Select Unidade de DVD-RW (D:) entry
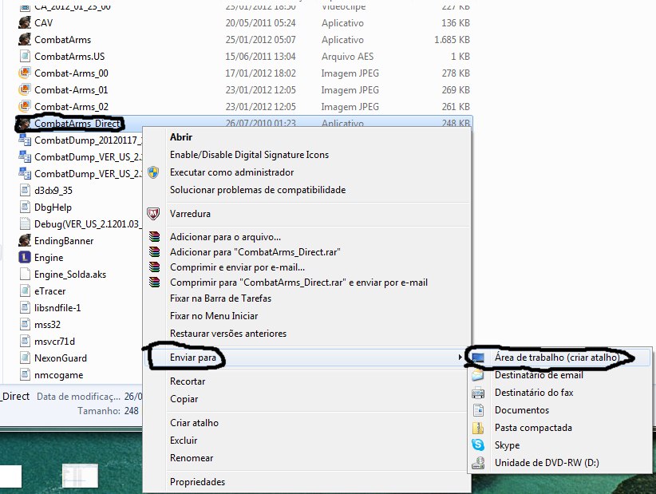Viewport: 656px width, 494px height. click(x=547, y=463)
